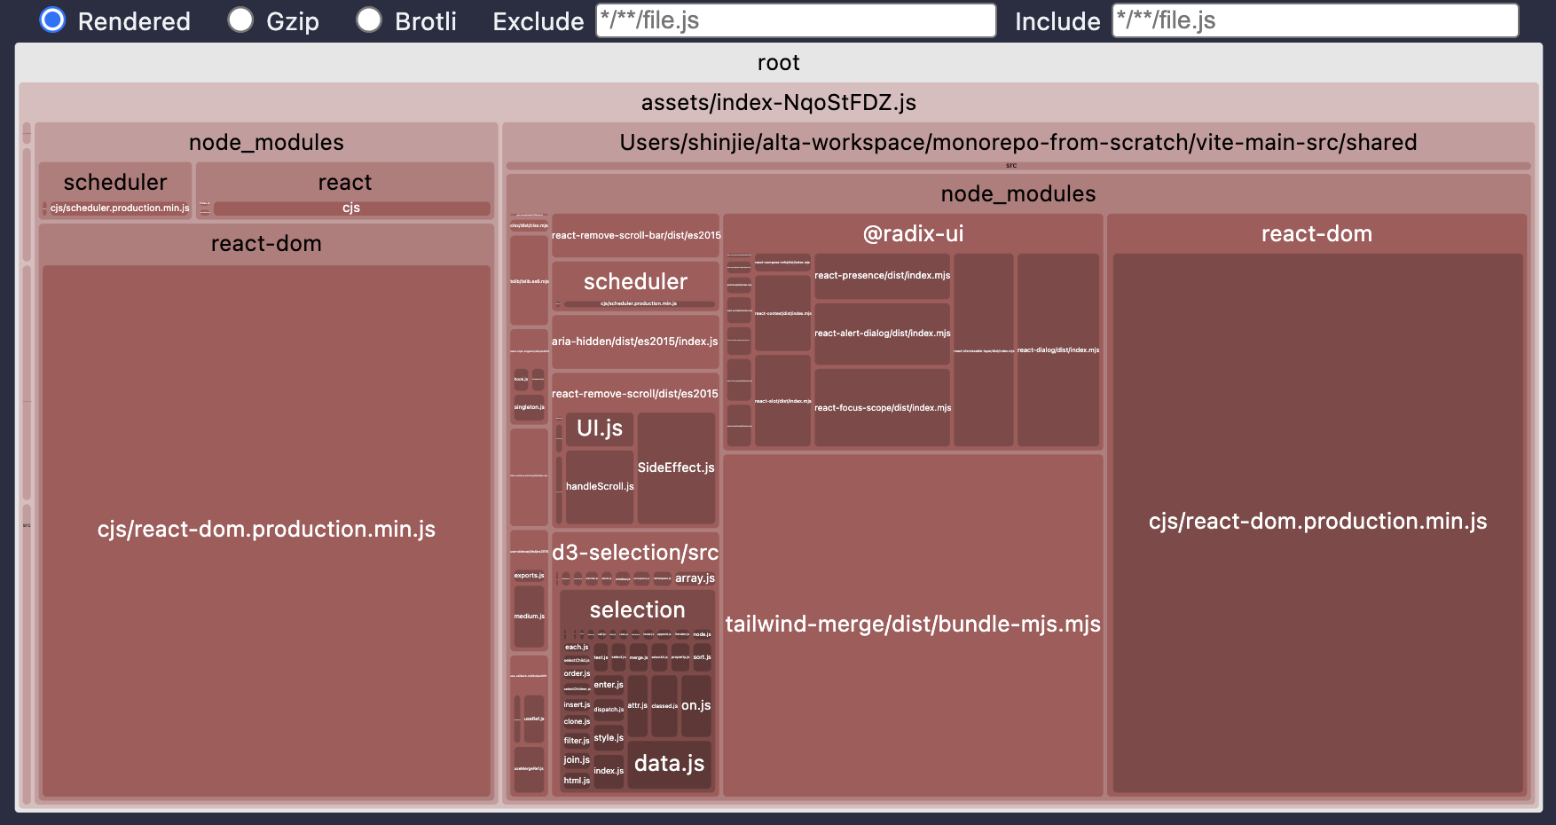Select array.js in d3-selection/src
Viewport: 1556px width, 825px height.
point(695,578)
